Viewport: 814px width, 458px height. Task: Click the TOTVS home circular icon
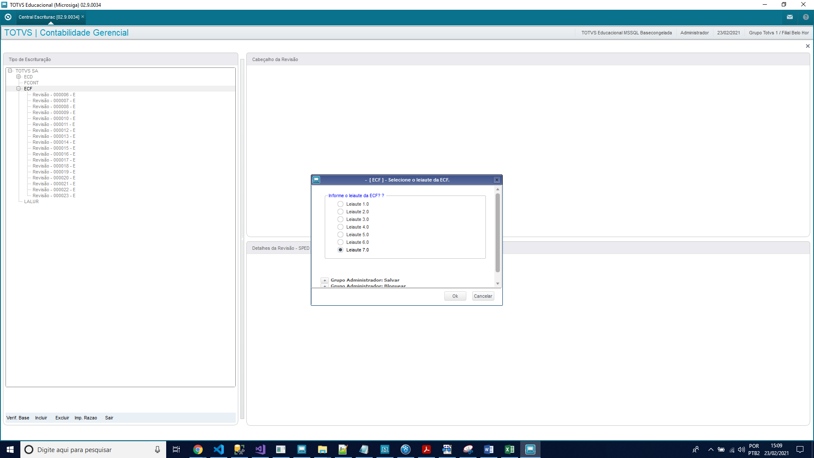coord(8,17)
